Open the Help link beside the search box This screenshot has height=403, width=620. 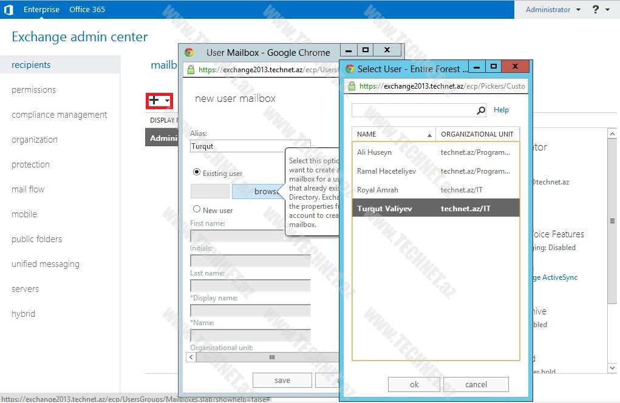coord(501,110)
